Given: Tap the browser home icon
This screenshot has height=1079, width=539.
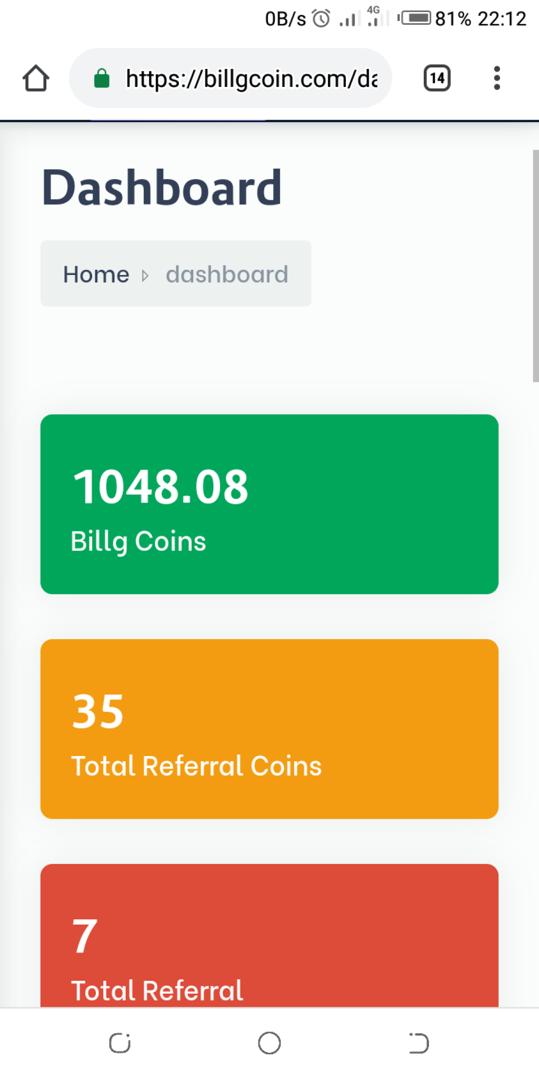Looking at the screenshot, I should pos(36,78).
